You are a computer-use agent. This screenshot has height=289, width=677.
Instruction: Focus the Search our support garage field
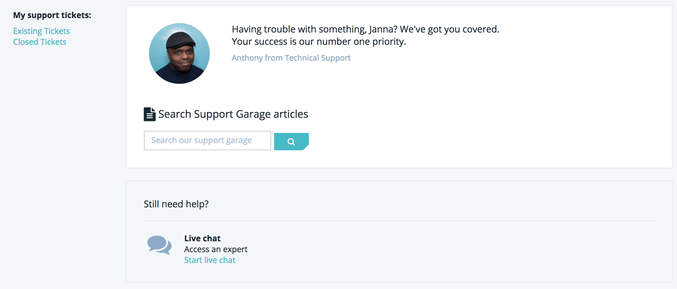pos(207,141)
